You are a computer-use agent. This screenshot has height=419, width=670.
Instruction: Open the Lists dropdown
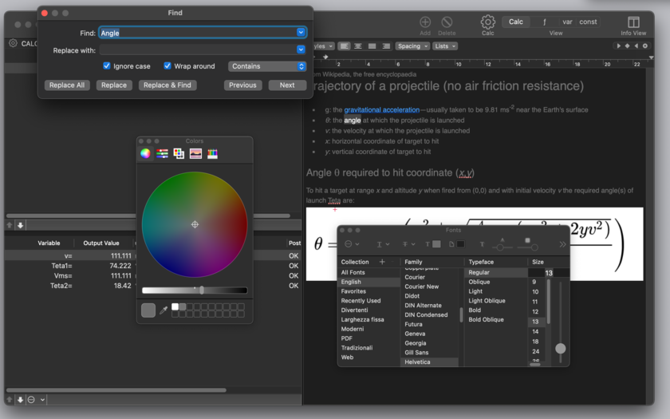click(x=445, y=46)
